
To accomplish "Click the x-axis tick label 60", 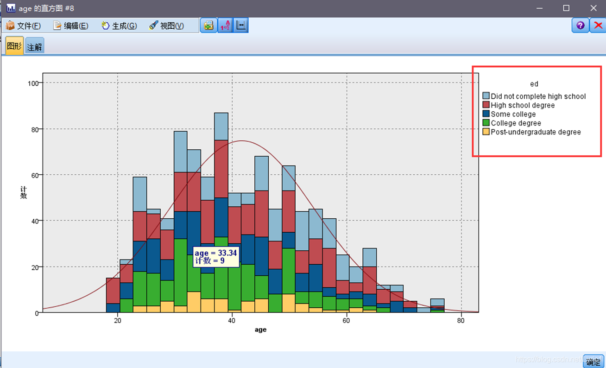I will pyautogui.click(x=347, y=320).
